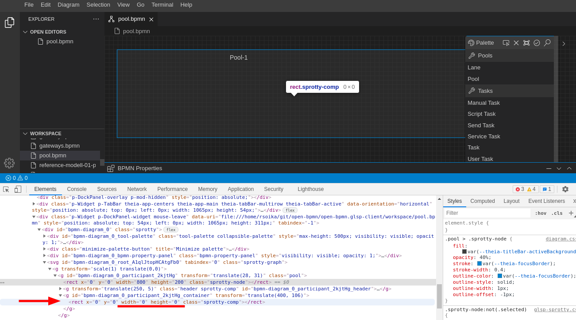This screenshot has height=320, width=576.
Task: Add new style rule plus button
Action: (571, 213)
